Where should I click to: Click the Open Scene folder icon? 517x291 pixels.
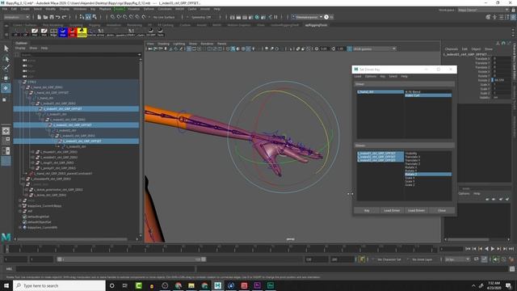[45, 17]
